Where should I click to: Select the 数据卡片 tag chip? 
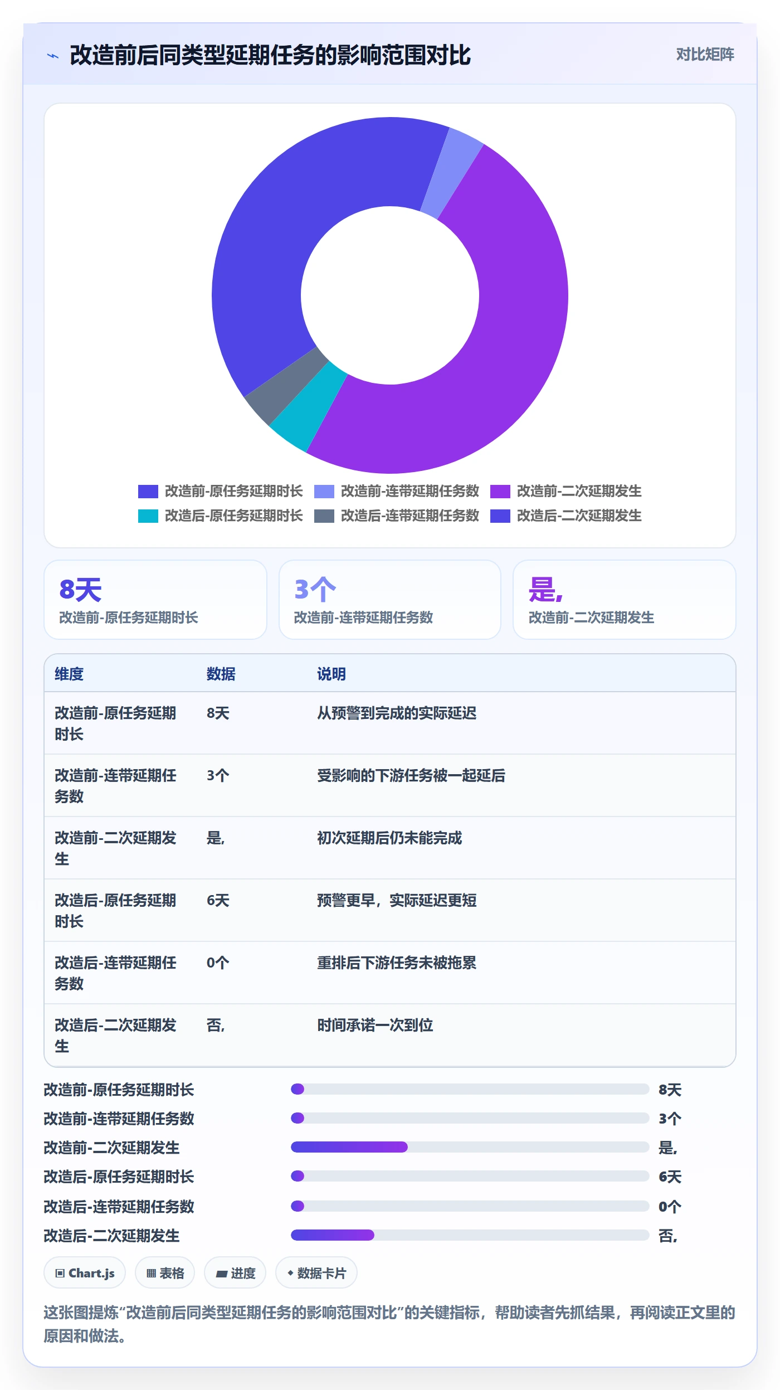click(316, 1273)
